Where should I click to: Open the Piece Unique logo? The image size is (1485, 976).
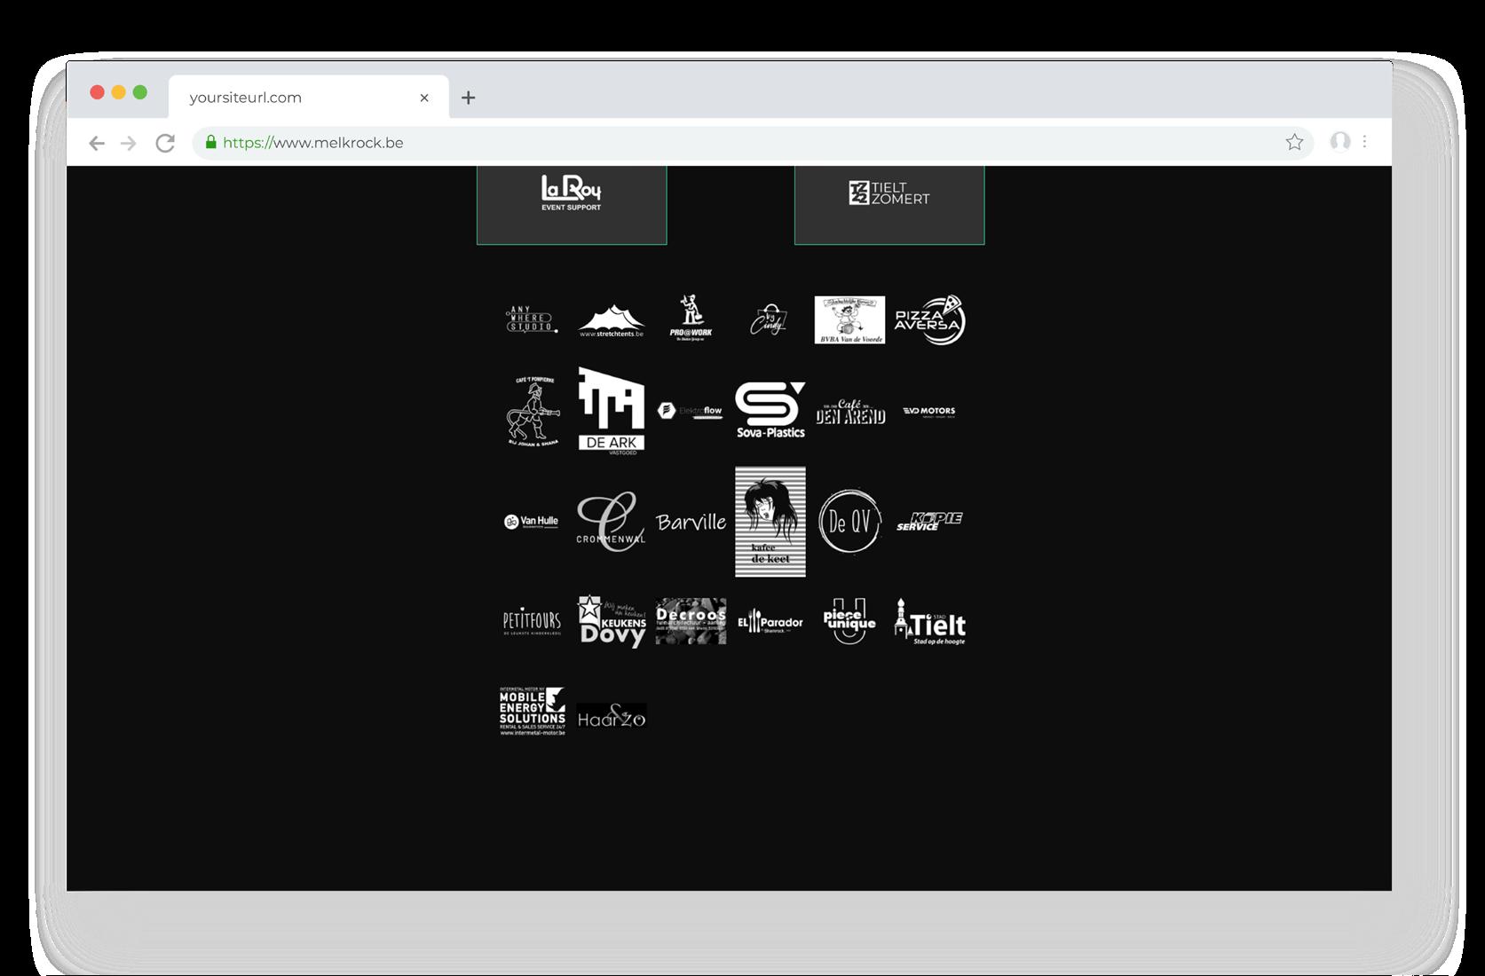[x=849, y=621]
